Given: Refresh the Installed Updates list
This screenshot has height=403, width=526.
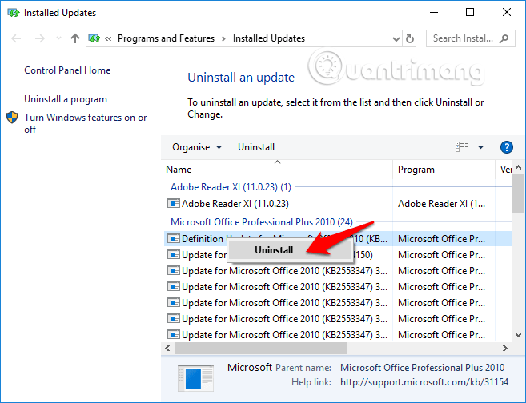Looking at the screenshot, I should pyautogui.click(x=410, y=39).
